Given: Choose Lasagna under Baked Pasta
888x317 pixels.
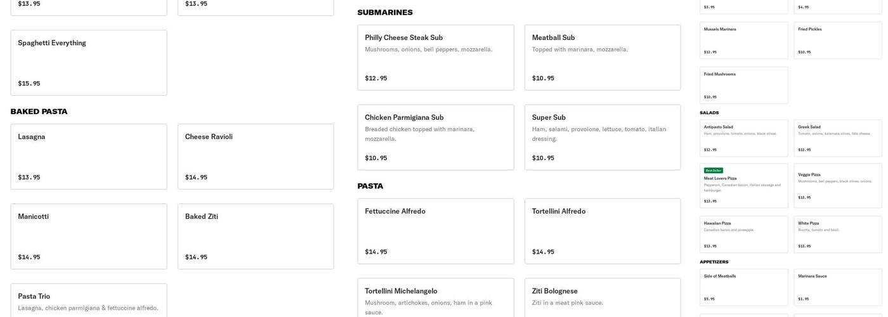Looking at the screenshot, I should coord(88,156).
